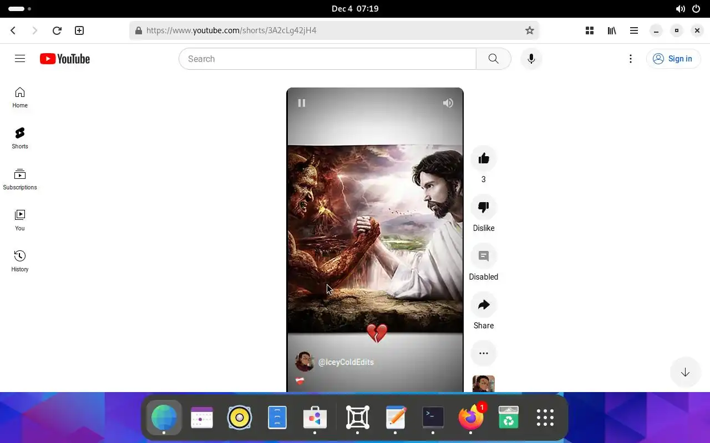Start voice search with microphone
The width and height of the screenshot is (710, 443).
pos(531,59)
